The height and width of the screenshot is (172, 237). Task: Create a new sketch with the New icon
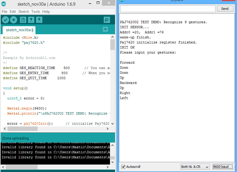pyautogui.click(x=23, y=20)
